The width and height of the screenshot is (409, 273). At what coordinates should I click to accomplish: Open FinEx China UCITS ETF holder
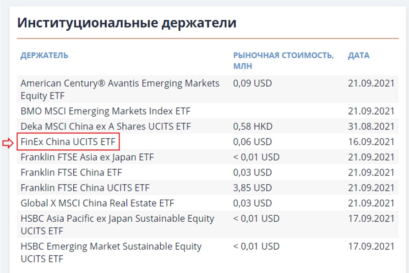[x=68, y=142]
